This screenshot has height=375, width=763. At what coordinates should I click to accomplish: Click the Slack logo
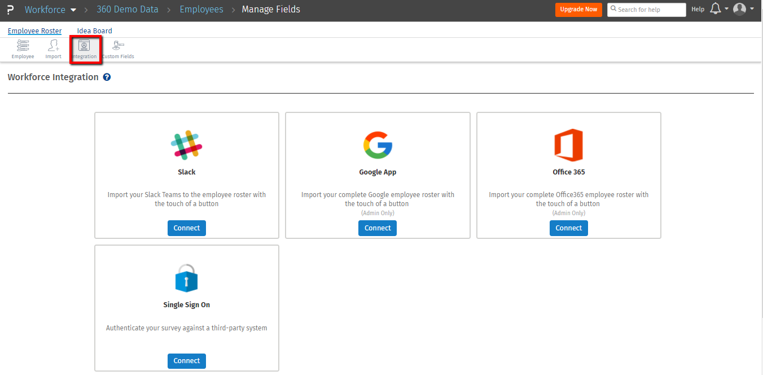pos(187,145)
